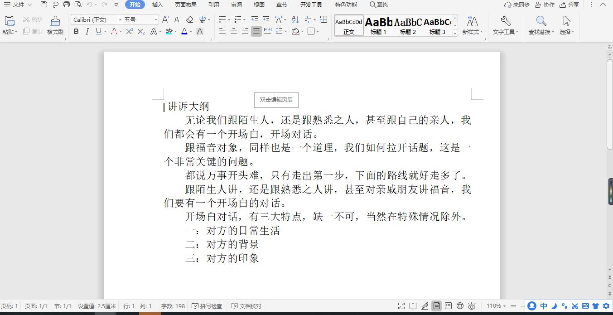Enter full screen view from status bar

coord(401,306)
